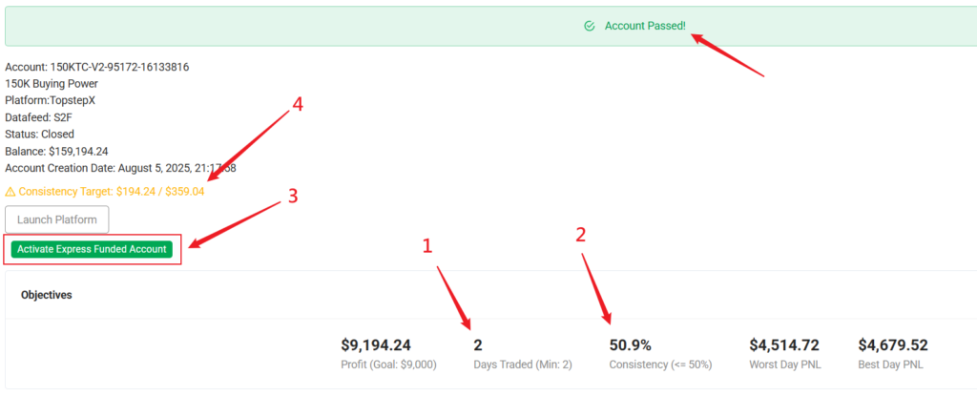Activate the Express Funded Account

93,249
